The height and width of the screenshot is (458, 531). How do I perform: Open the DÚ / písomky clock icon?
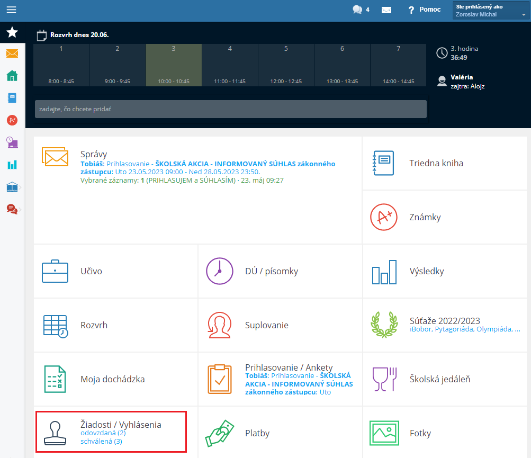coord(220,271)
